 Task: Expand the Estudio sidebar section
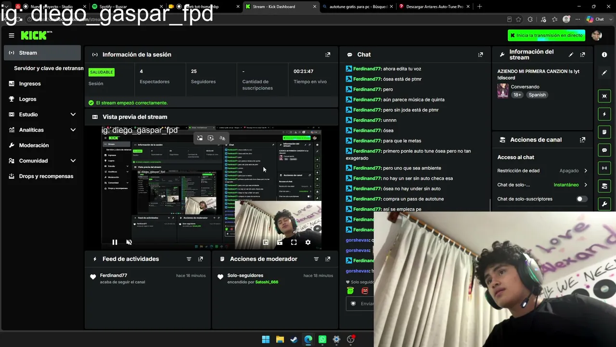click(x=73, y=114)
